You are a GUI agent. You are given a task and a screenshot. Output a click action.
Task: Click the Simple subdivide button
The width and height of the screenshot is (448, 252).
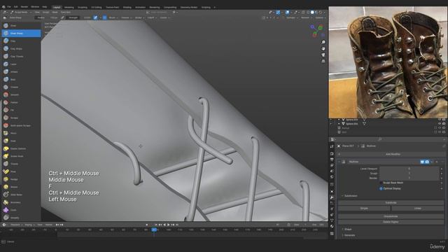pyautogui.click(x=364, y=209)
